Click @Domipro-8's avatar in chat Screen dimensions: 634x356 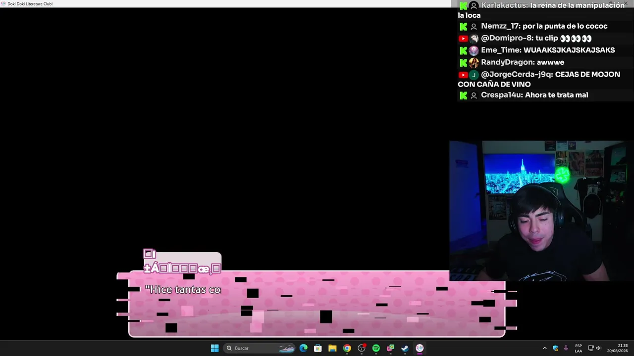[x=474, y=39]
